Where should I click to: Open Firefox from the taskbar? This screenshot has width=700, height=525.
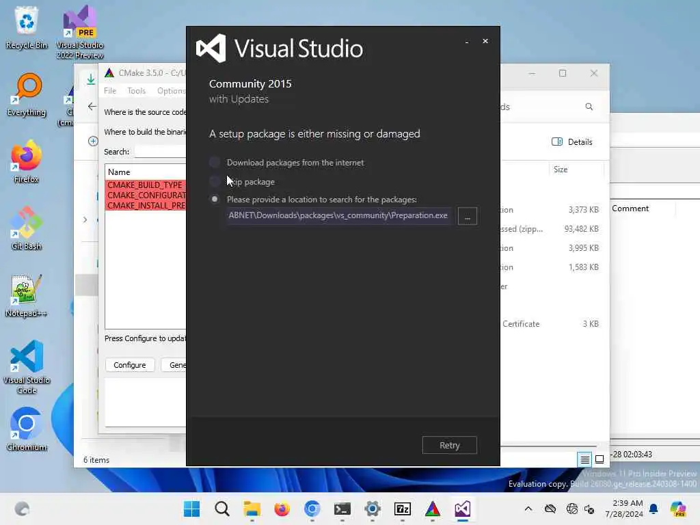(282, 509)
